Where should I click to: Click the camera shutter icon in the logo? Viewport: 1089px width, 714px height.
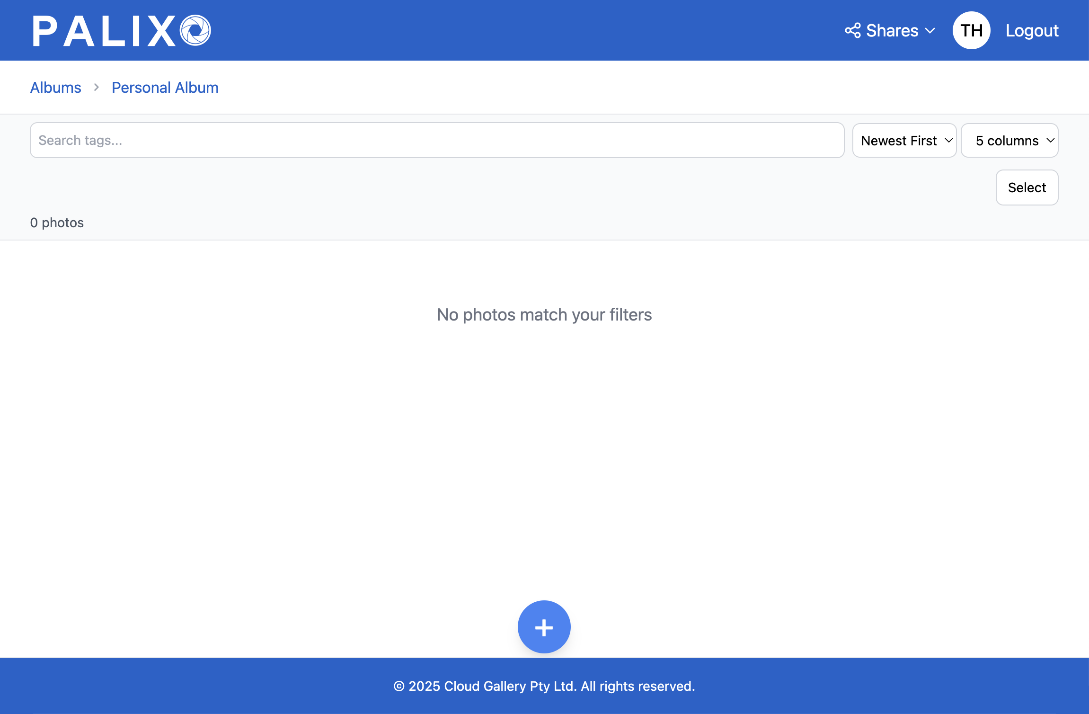click(195, 30)
